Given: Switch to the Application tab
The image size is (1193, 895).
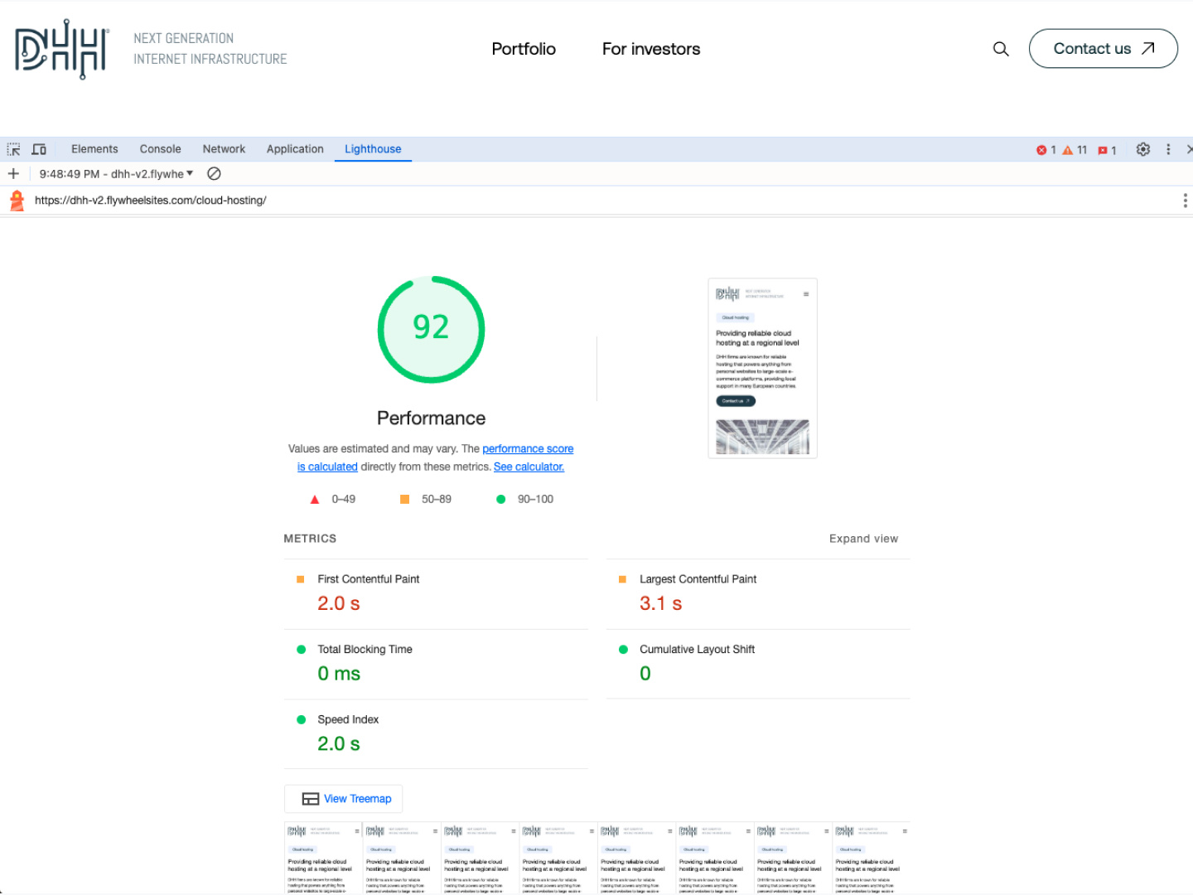Looking at the screenshot, I should tap(295, 149).
